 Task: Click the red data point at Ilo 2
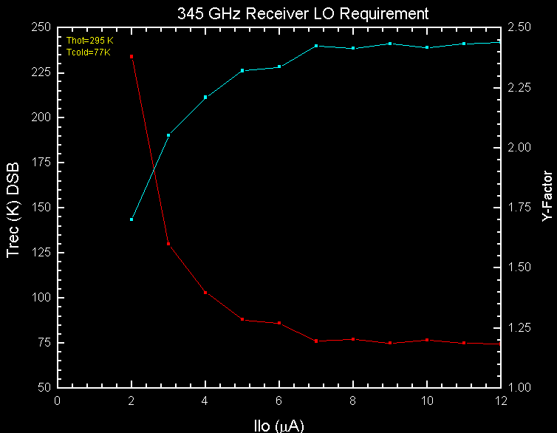point(131,56)
